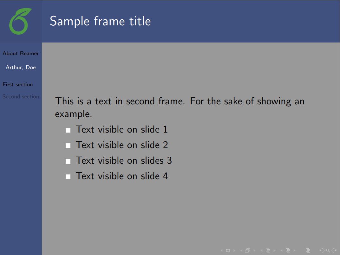The image size is (340, 255).
Task: Click the frame stack navigation icon
Action: 247,251
